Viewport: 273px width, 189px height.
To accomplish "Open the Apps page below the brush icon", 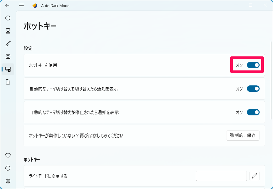I will click(8, 56).
